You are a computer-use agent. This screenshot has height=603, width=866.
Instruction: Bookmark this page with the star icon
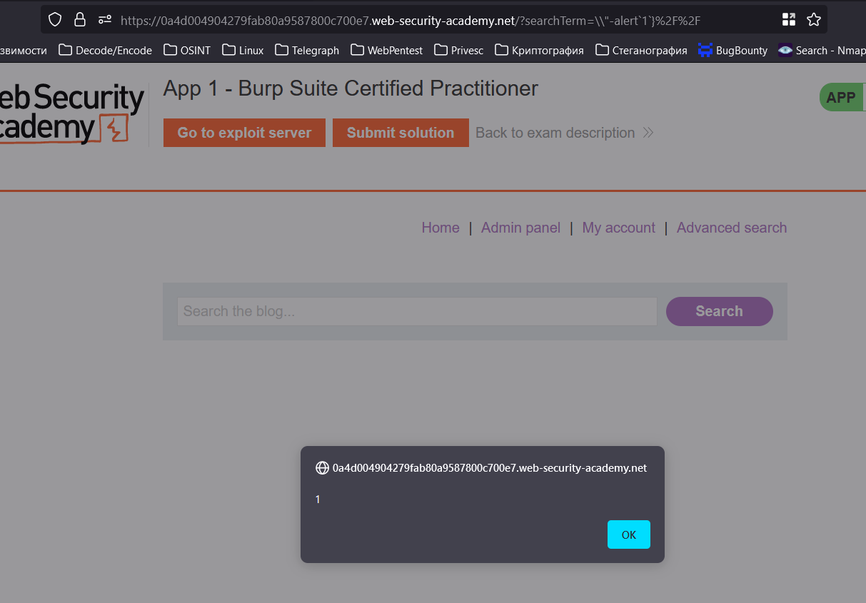tap(814, 20)
